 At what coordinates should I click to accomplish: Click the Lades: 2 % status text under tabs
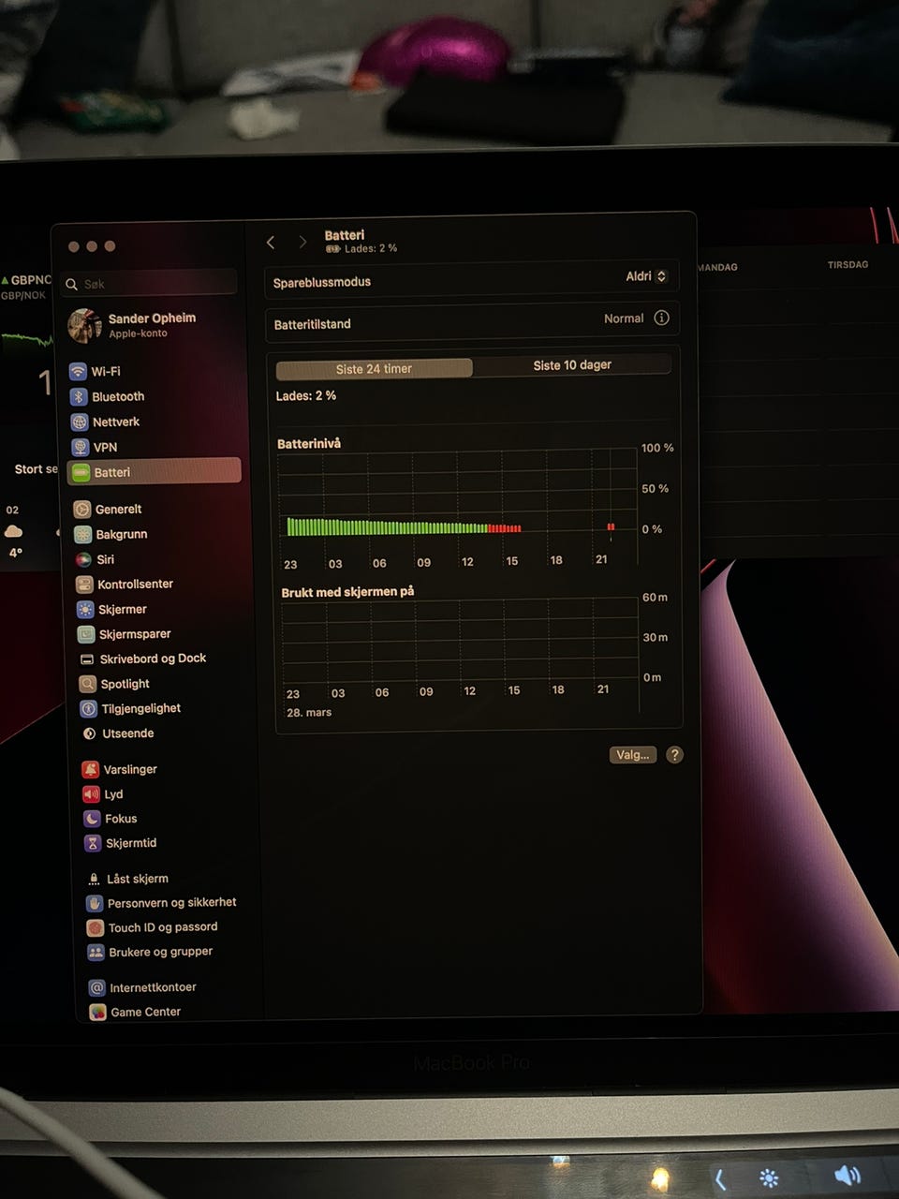click(306, 395)
